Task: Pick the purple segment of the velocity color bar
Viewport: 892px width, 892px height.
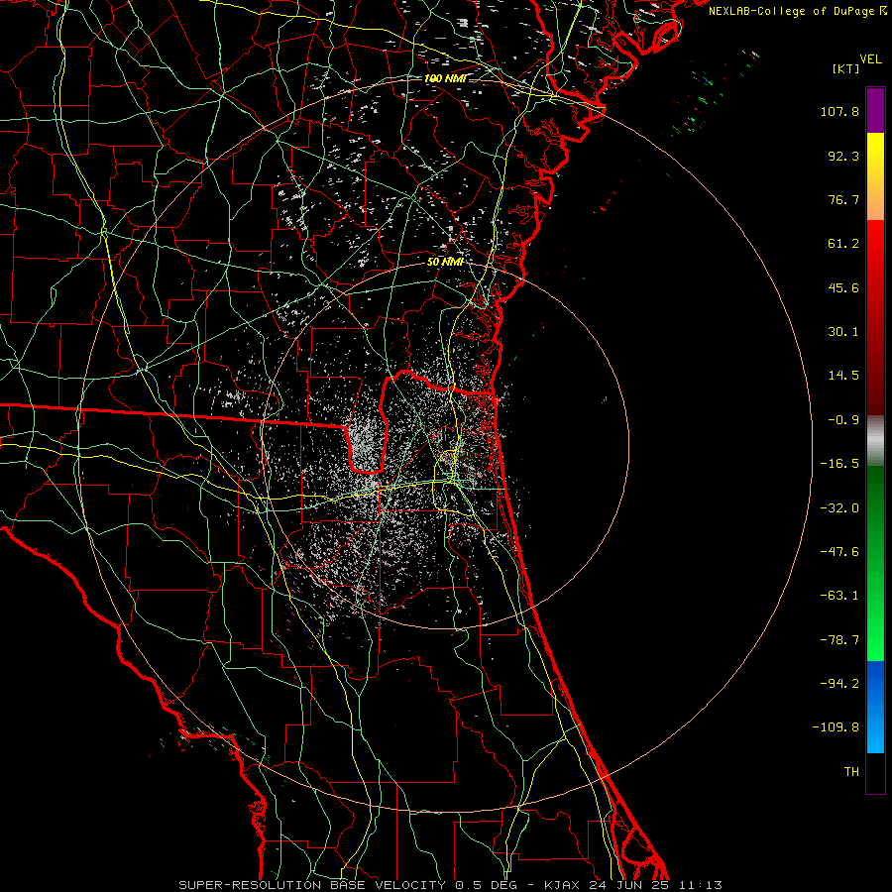Action: (875, 110)
